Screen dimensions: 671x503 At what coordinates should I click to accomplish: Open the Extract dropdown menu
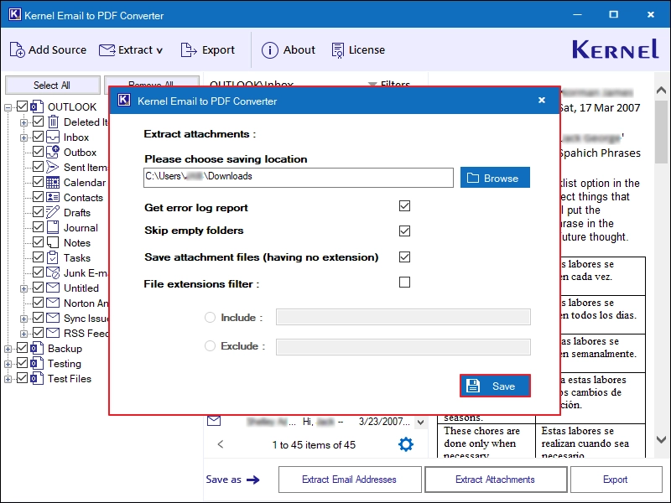click(131, 50)
